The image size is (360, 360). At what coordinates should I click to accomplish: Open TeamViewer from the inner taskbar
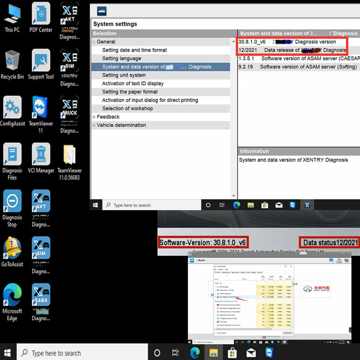[293, 205]
